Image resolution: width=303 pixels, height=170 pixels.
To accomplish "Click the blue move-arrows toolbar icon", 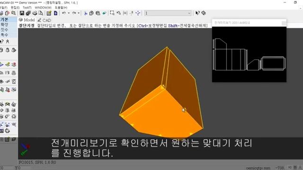I will [x=138, y=13].
